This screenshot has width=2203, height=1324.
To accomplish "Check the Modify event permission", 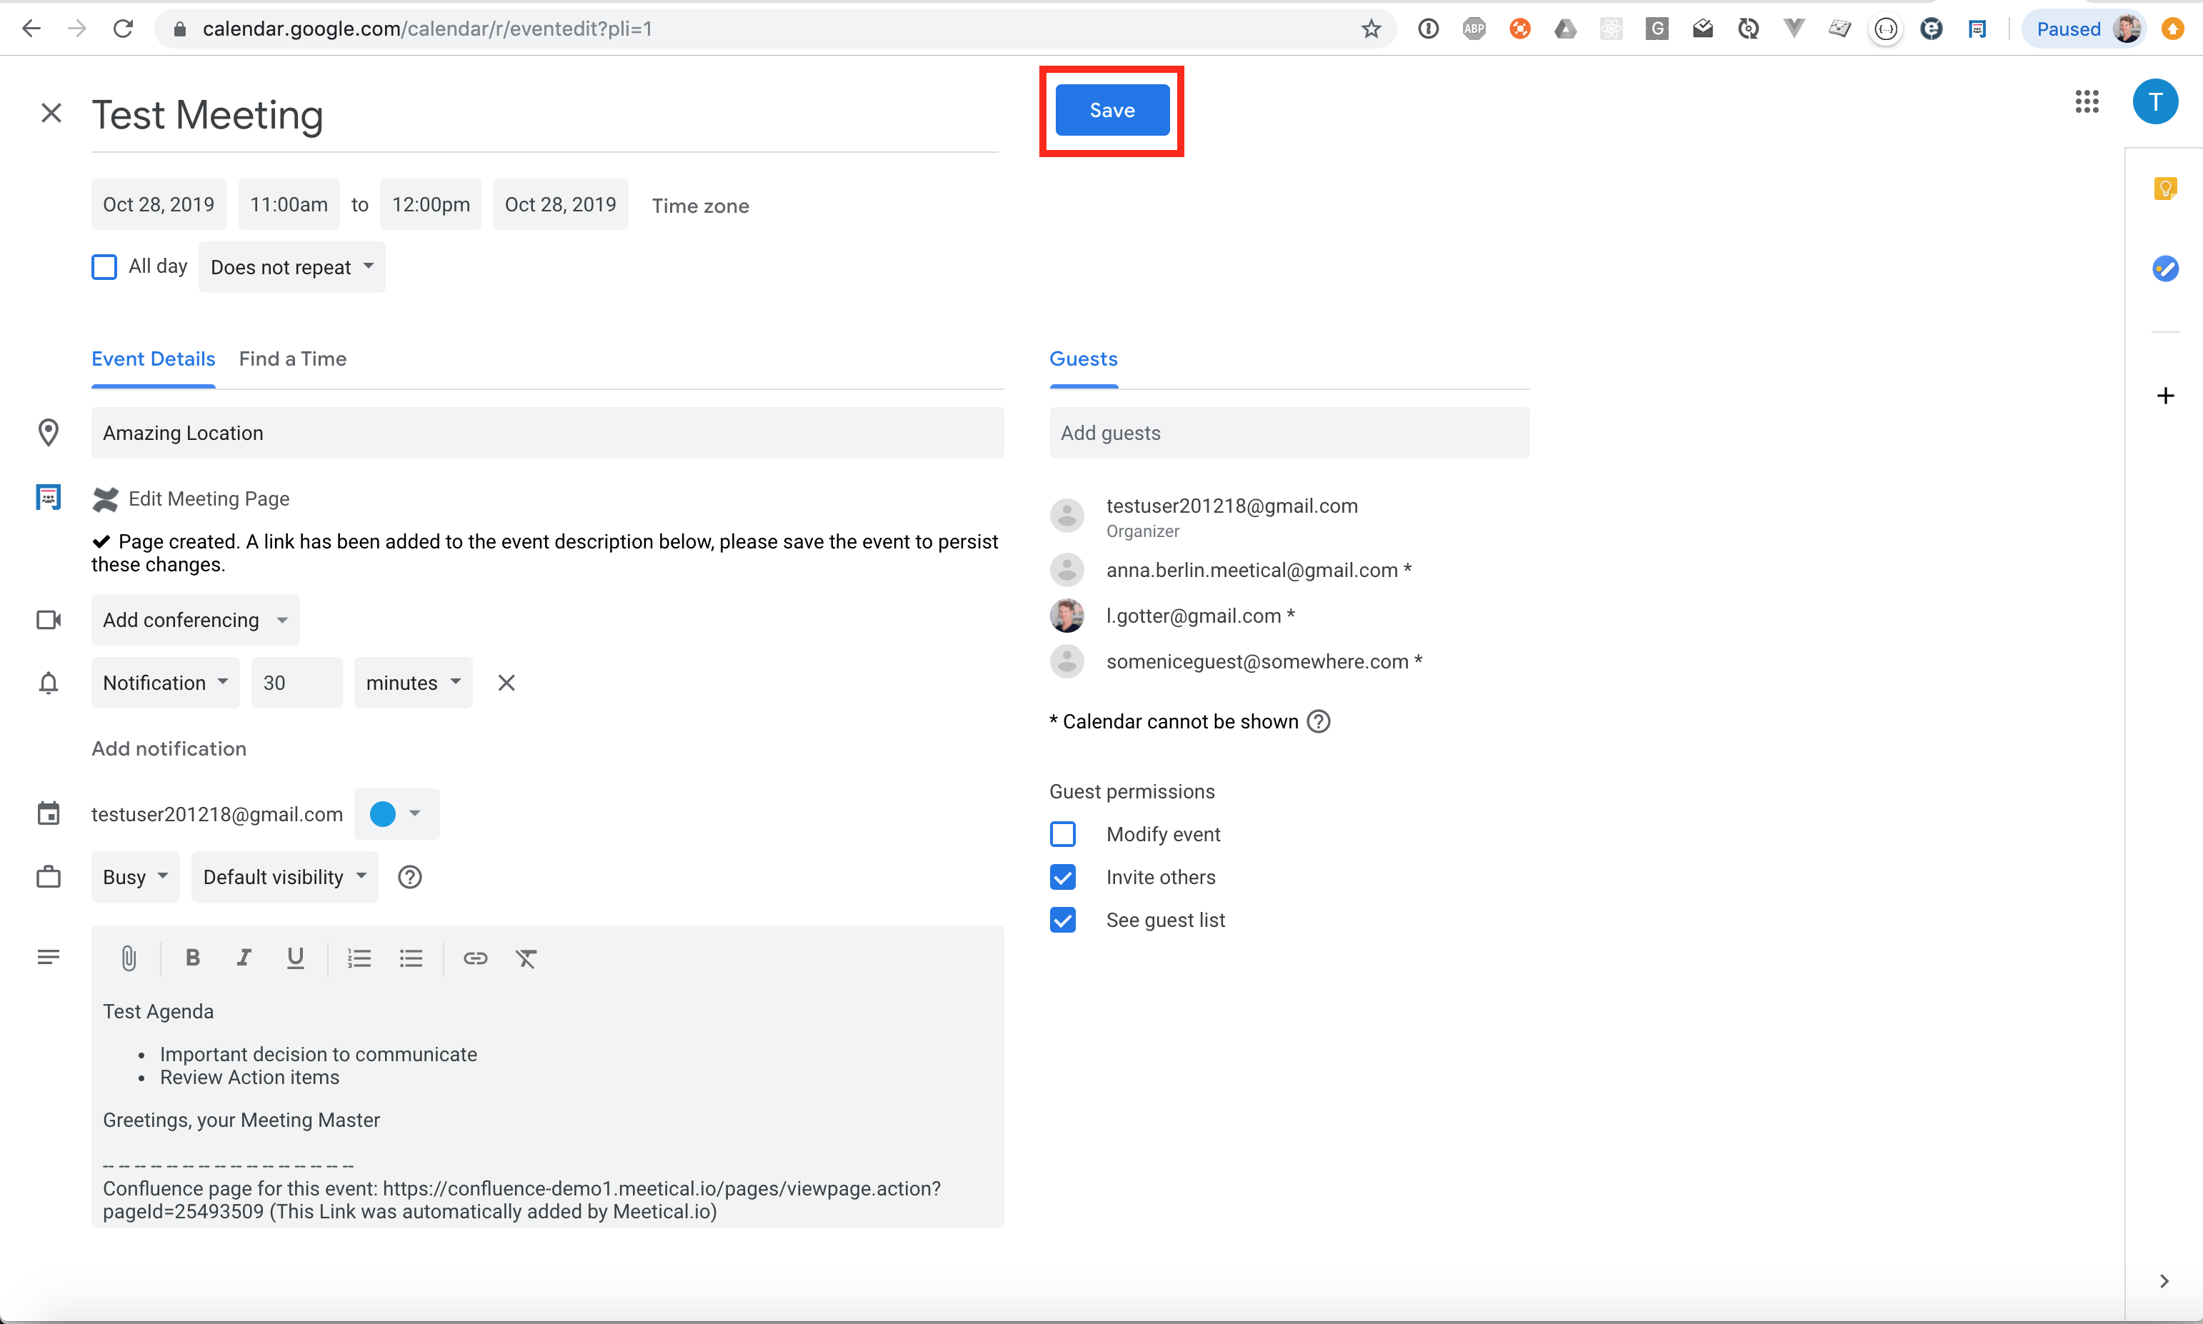I will [1063, 834].
